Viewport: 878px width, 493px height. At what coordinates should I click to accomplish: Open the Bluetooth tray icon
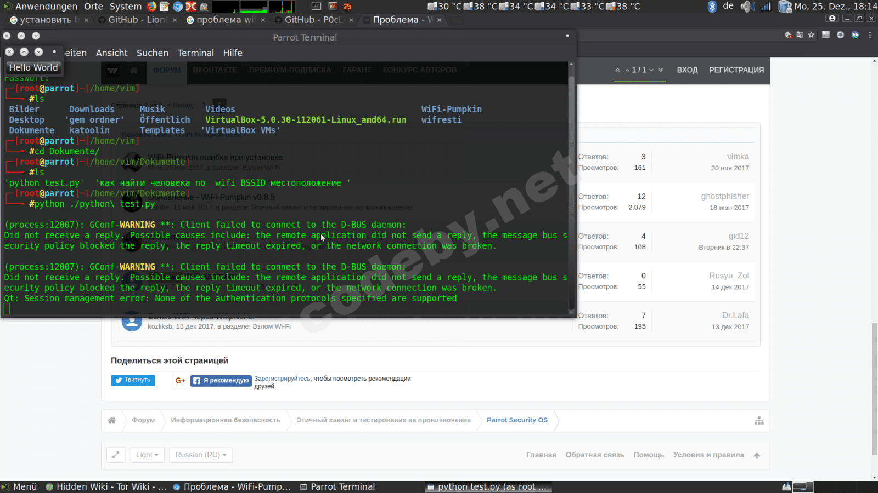[712, 7]
